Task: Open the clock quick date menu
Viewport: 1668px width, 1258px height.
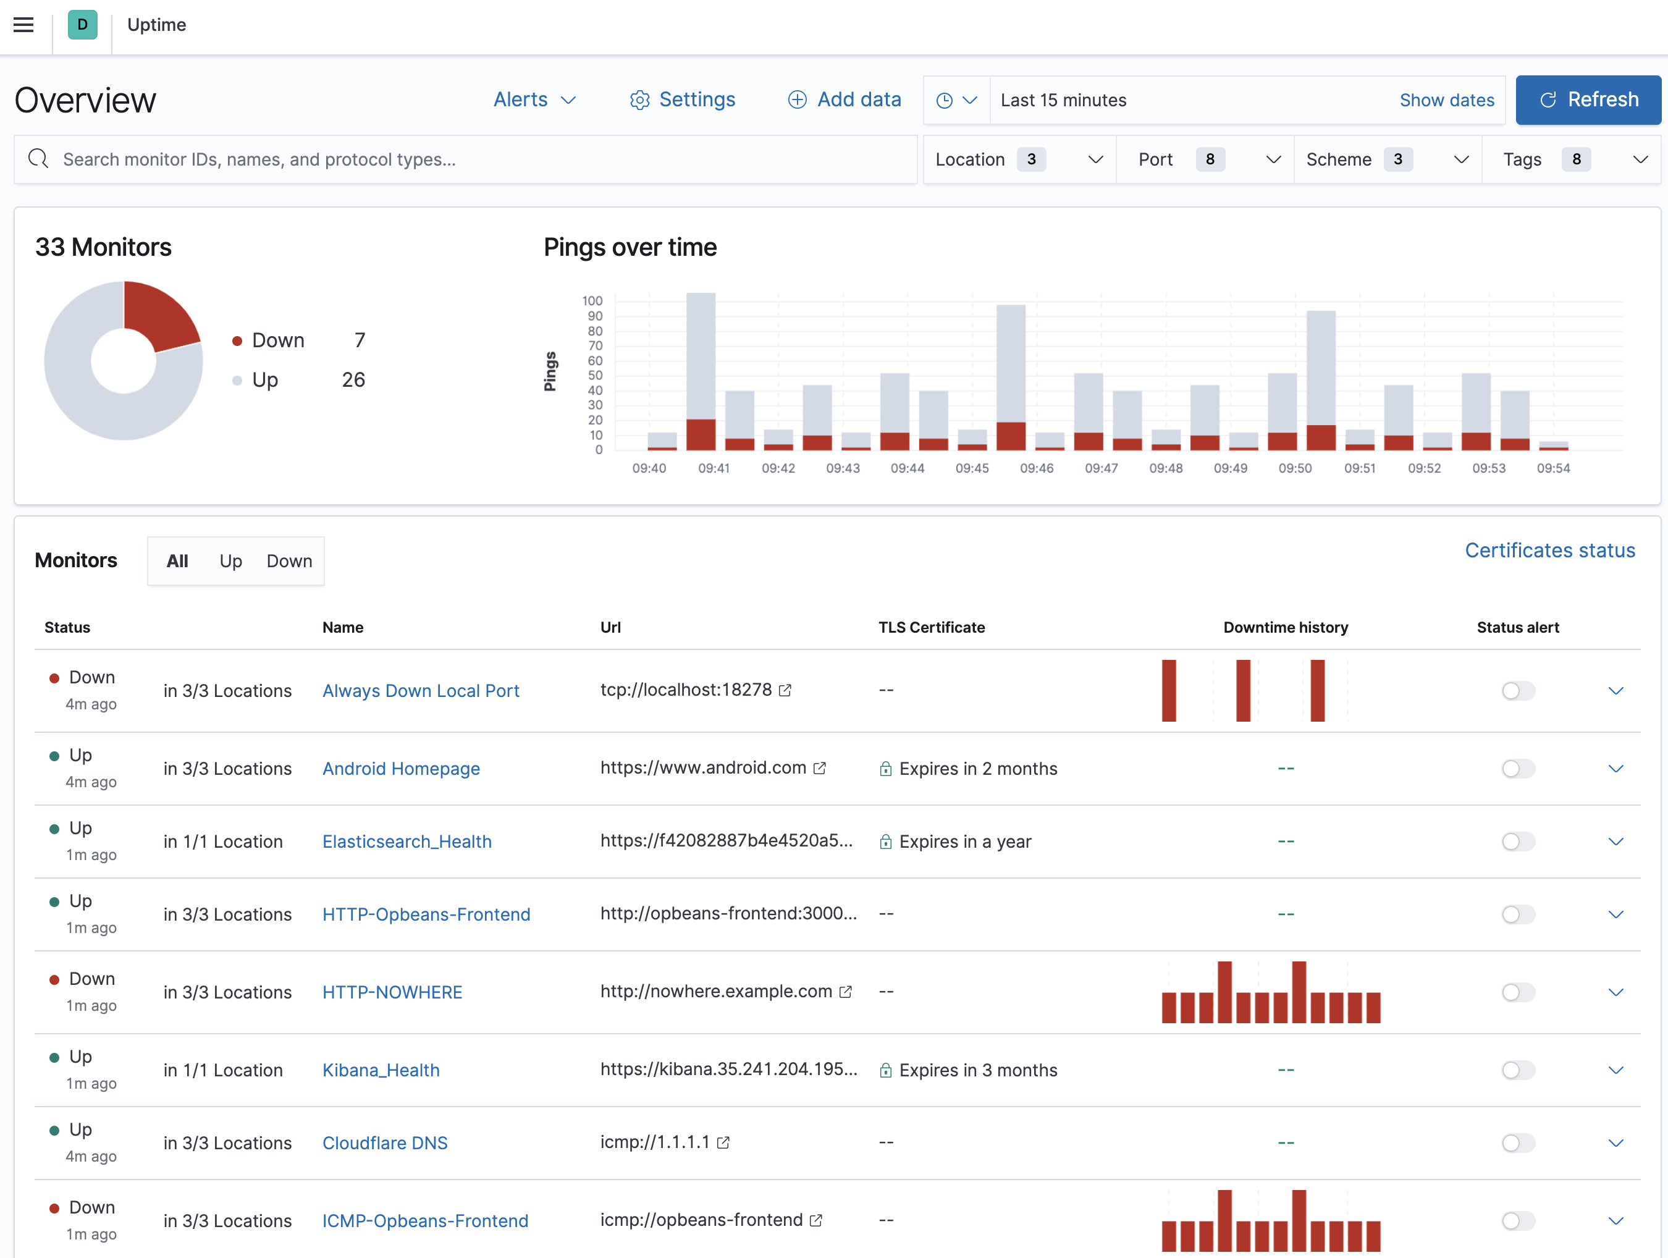Action: click(x=956, y=100)
